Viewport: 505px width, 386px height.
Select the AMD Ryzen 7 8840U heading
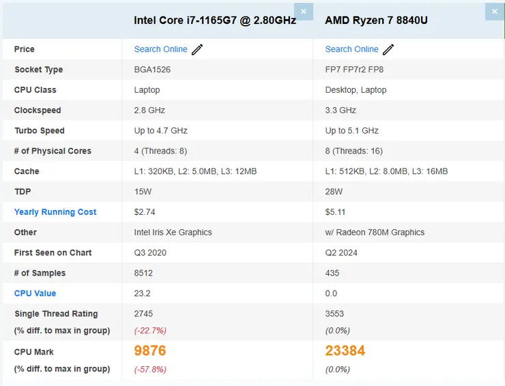pyautogui.click(x=376, y=20)
